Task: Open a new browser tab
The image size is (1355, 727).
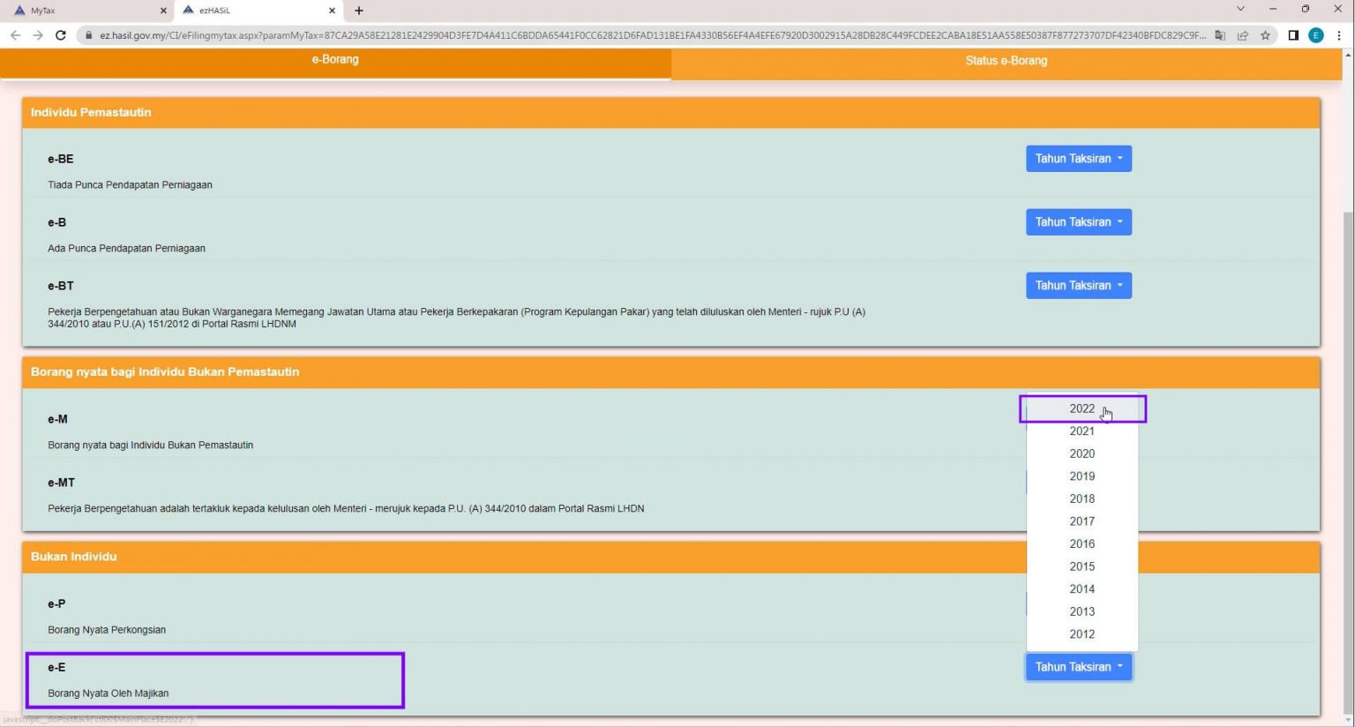Action: click(359, 11)
